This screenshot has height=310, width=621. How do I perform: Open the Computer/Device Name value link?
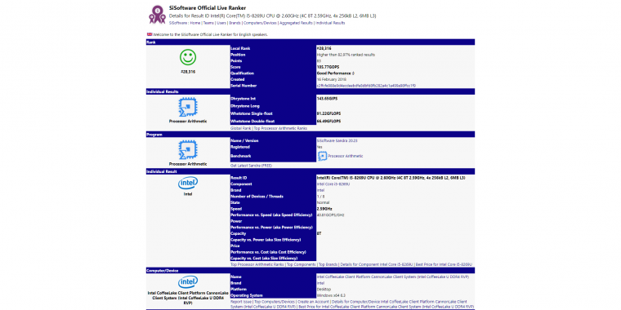(x=393, y=277)
